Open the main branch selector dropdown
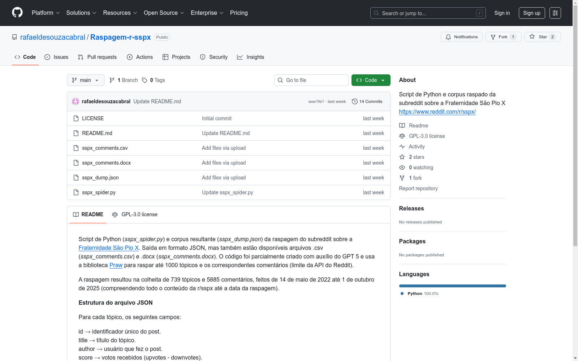578x361 pixels. 86,80
